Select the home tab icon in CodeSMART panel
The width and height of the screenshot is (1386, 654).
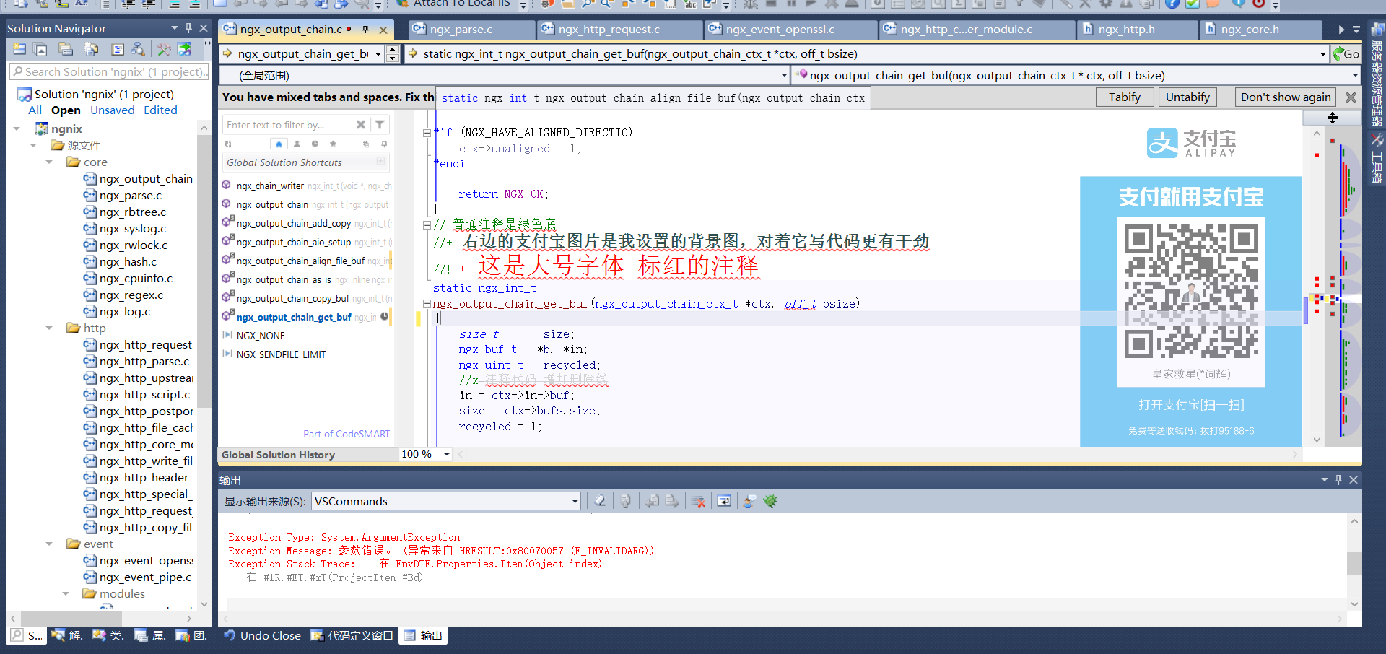click(279, 144)
